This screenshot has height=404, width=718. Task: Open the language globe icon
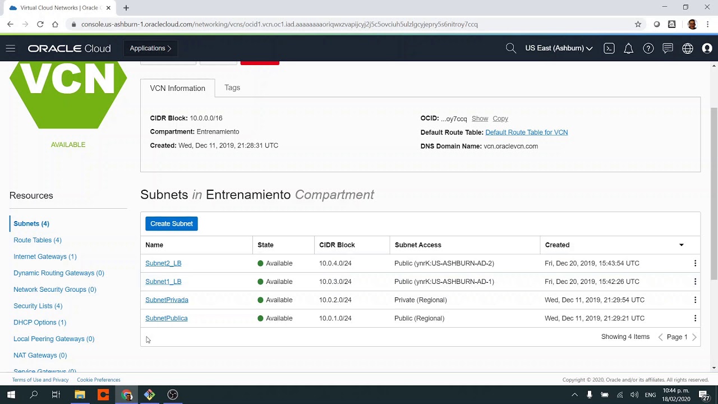pos(687,48)
